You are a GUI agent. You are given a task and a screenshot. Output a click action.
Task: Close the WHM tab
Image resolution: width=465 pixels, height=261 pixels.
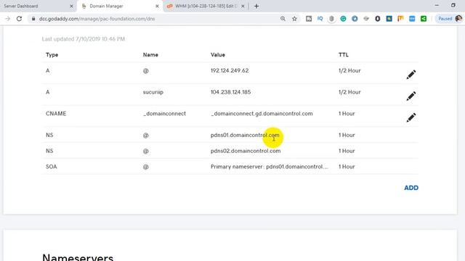click(243, 6)
